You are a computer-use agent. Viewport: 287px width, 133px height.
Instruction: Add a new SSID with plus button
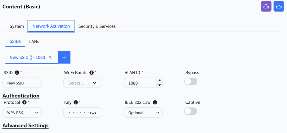click(64, 57)
